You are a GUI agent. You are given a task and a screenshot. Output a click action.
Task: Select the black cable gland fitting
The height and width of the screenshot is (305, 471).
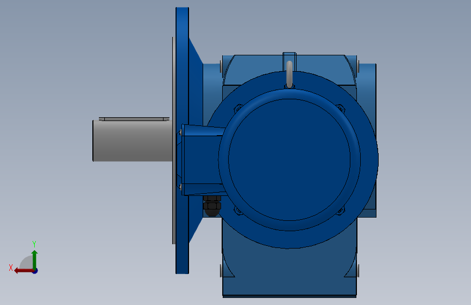[212, 206]
